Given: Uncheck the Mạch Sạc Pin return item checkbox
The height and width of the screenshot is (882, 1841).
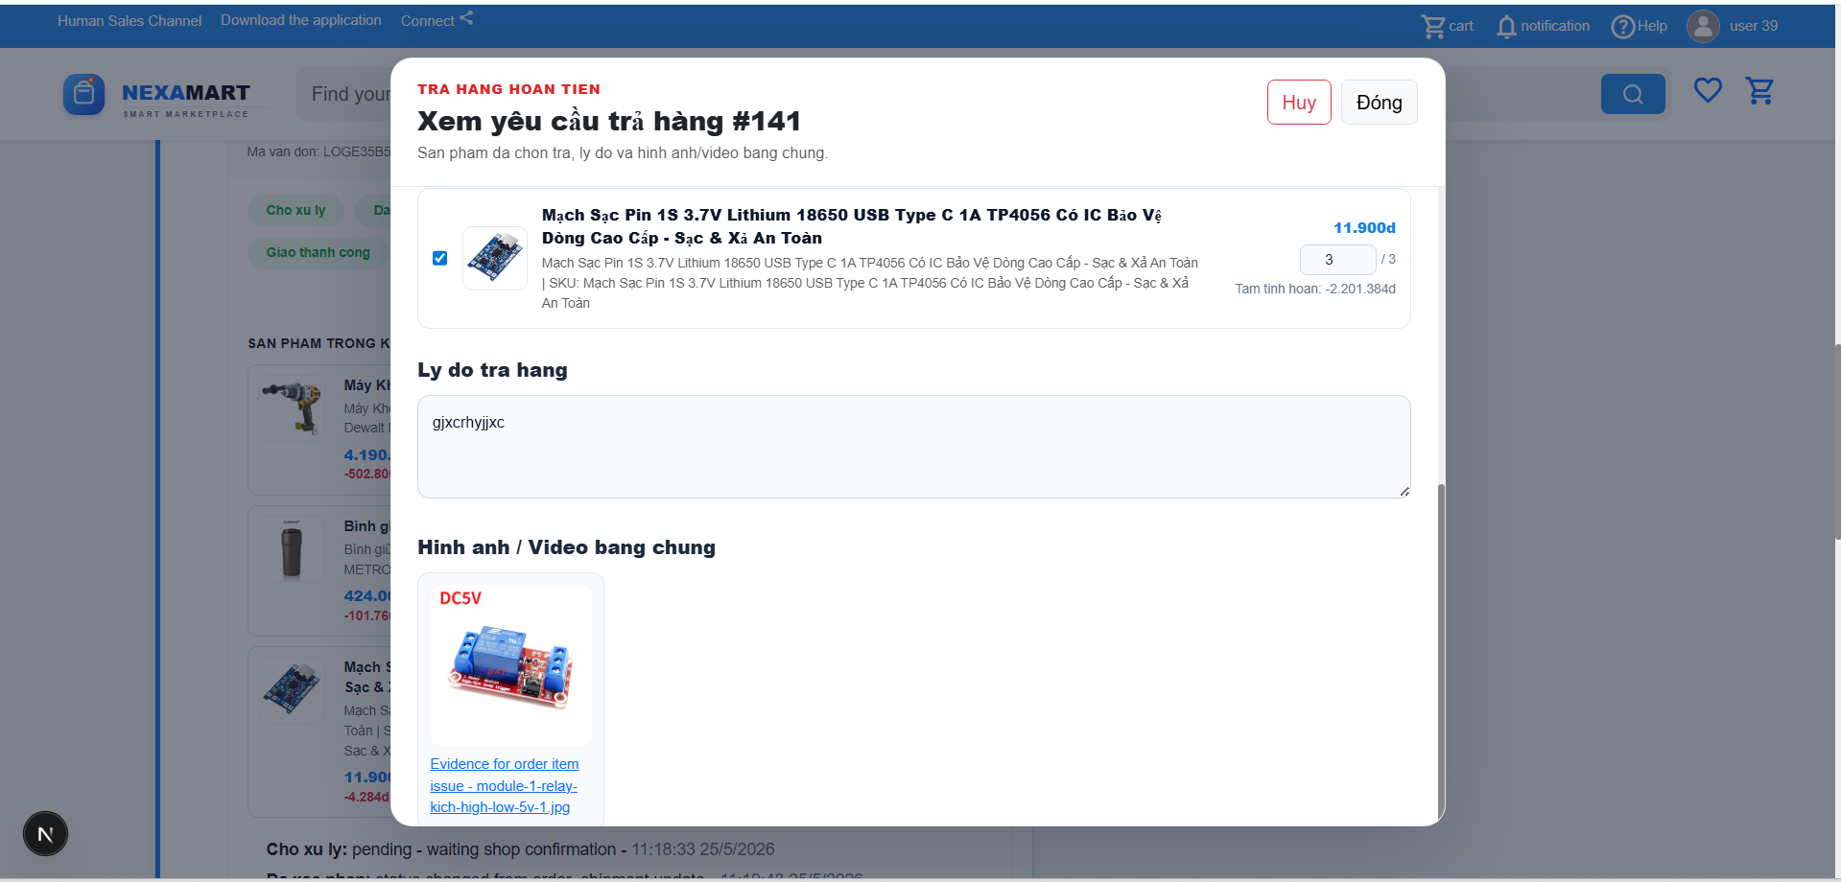Looking at the screenshot, I should point(440,258).
